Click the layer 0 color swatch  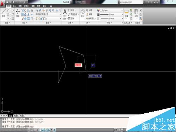44,19
